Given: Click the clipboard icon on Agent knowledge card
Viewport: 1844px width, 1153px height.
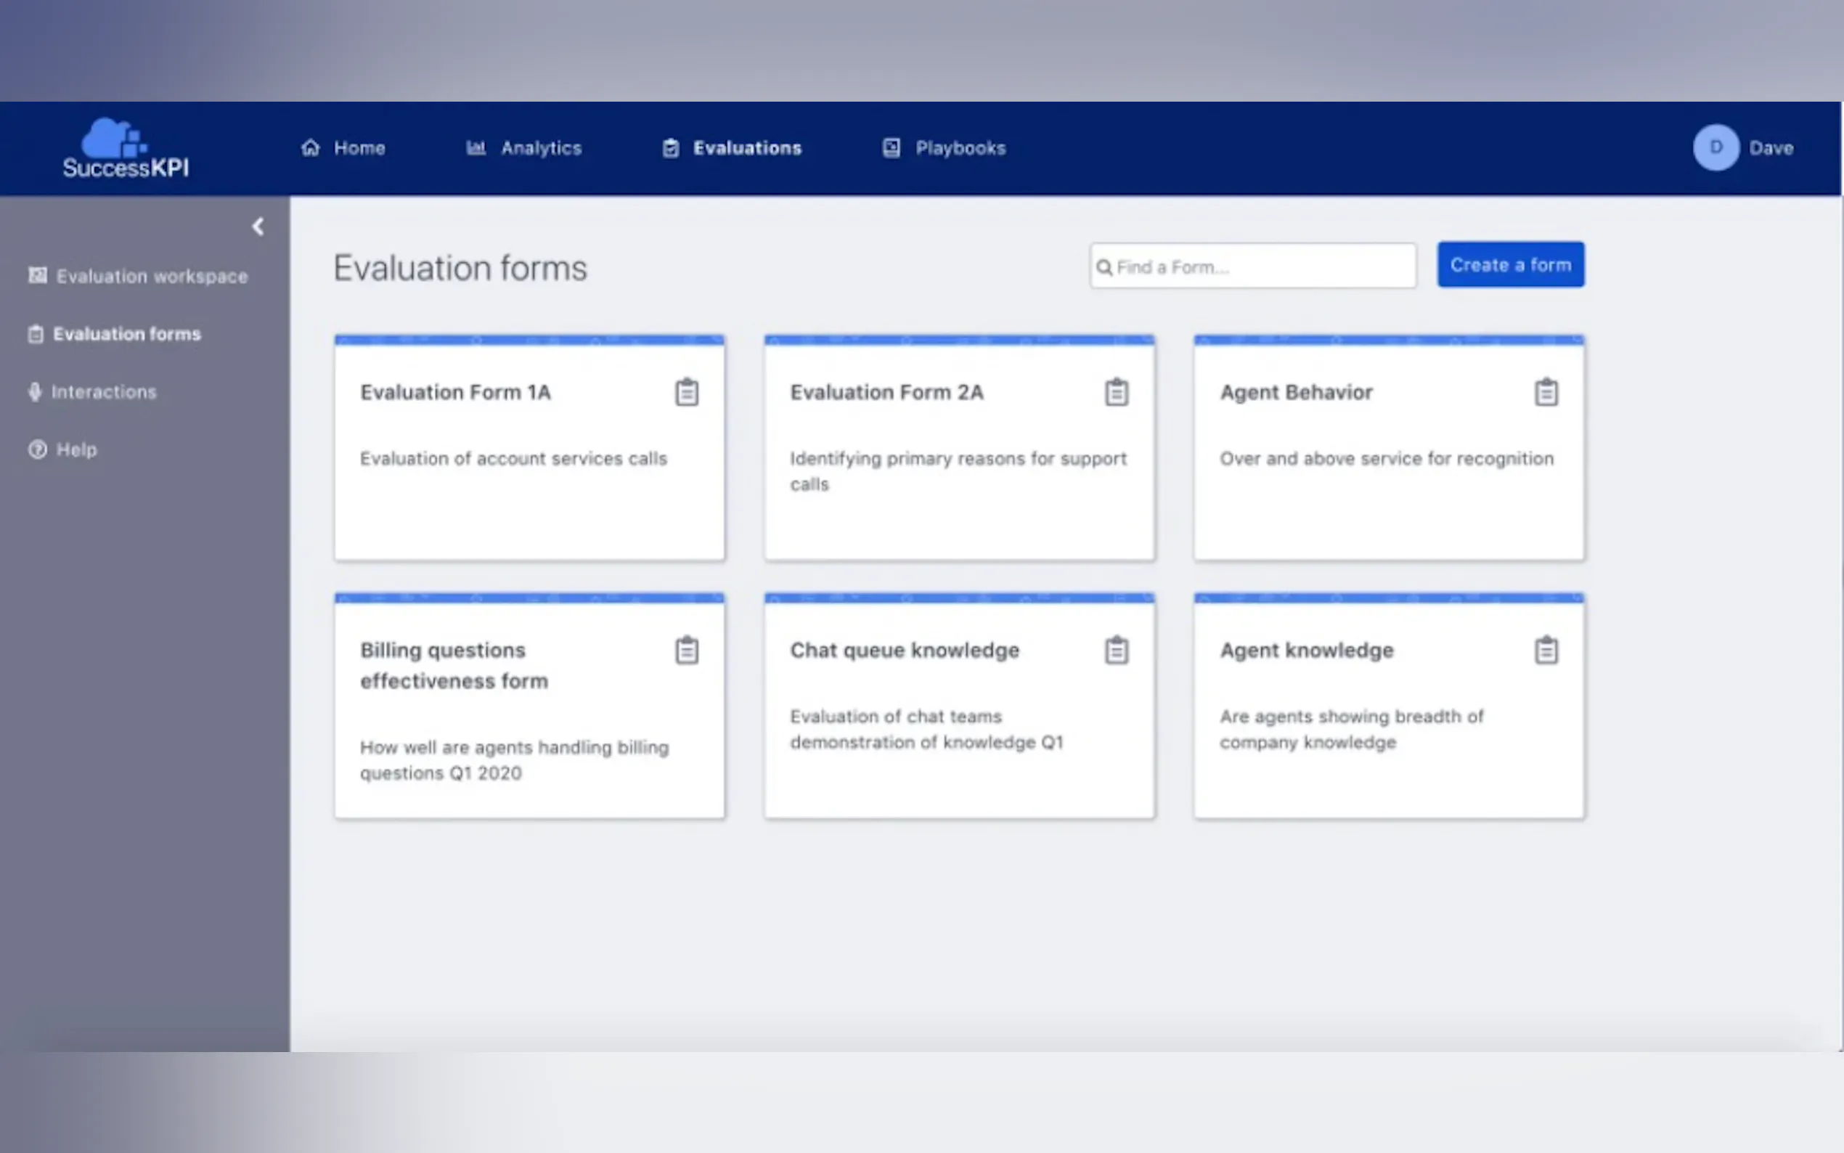Looking at the screenshot, I should 1545,650.
